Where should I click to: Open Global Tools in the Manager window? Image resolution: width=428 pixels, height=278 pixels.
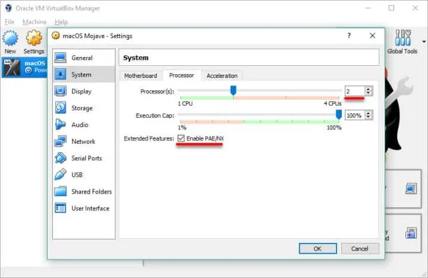[x=402, y=42]
